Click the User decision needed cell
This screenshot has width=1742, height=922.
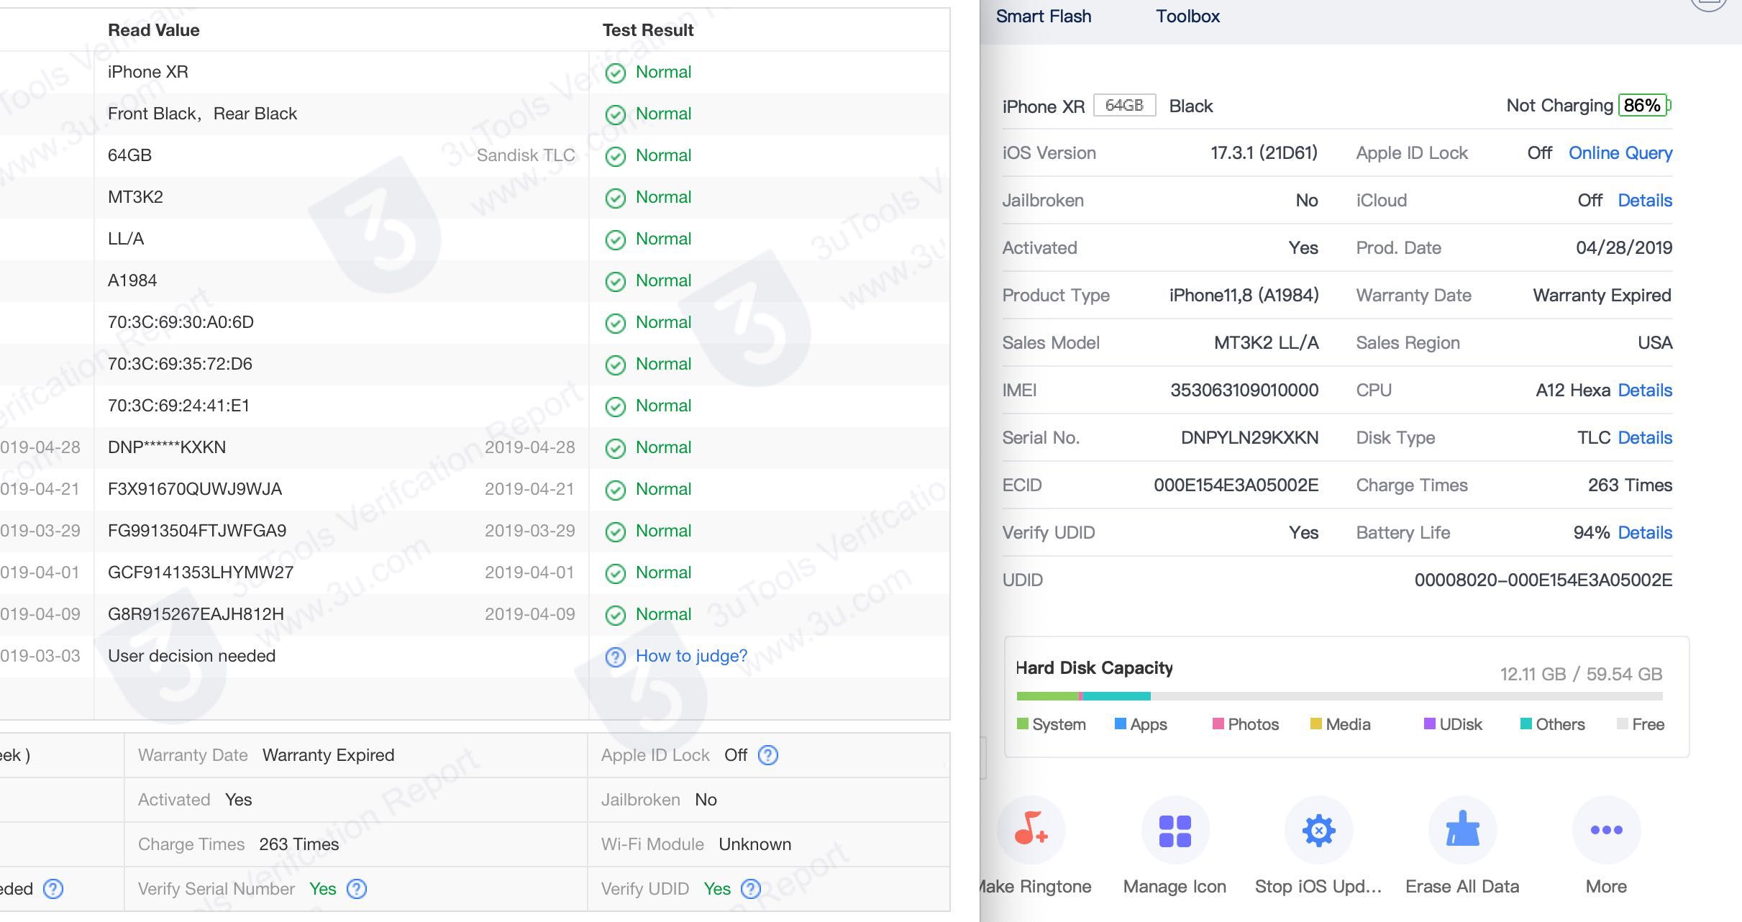point(191,656)
